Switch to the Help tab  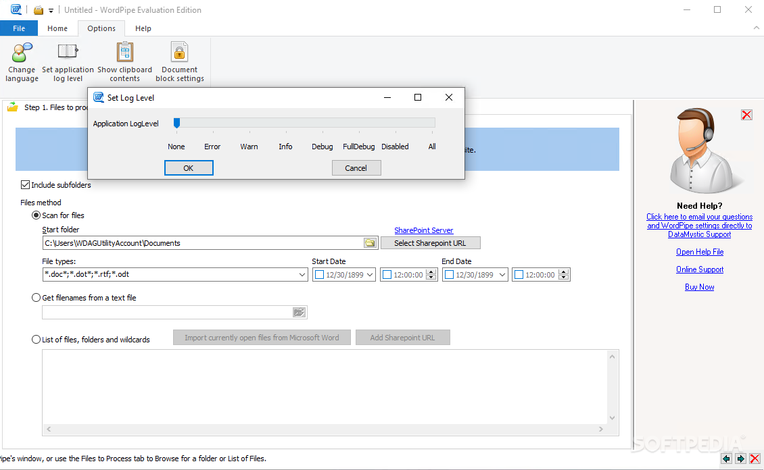coord(143,28)
